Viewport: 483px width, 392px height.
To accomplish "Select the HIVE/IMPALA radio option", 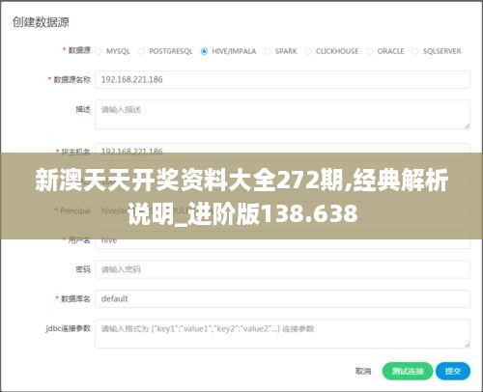I will coord(204,51).
